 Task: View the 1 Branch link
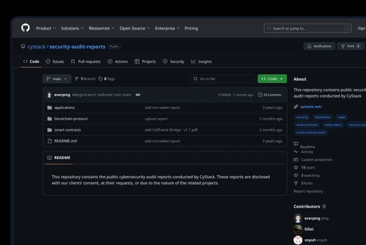tap(85, 79)
